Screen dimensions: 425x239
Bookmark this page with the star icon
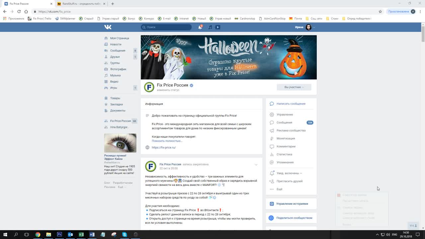380,11
